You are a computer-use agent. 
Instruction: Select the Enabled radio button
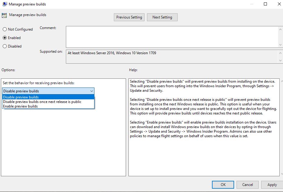pyautogui.click(x=5, y=38)
